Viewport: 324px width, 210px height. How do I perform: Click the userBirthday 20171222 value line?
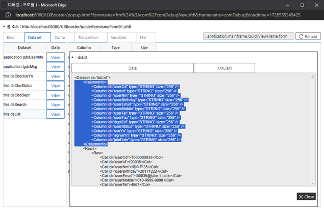coord(134,171)
